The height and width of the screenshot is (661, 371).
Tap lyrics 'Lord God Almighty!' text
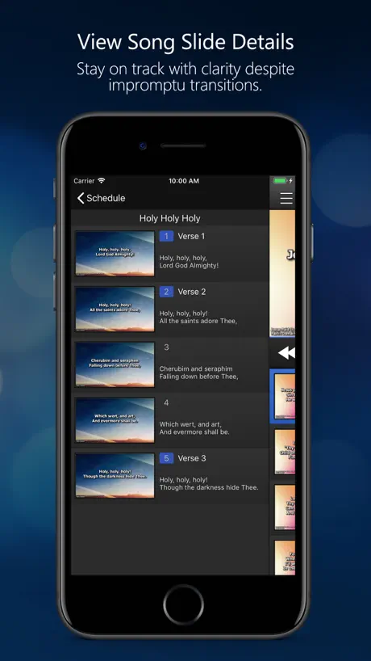coord(189,266)
